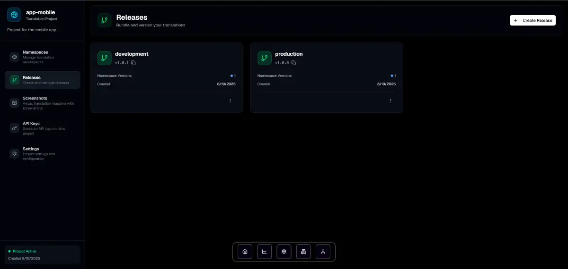
Task: Open gear settings in bottom dock
Action: [284, 252]
